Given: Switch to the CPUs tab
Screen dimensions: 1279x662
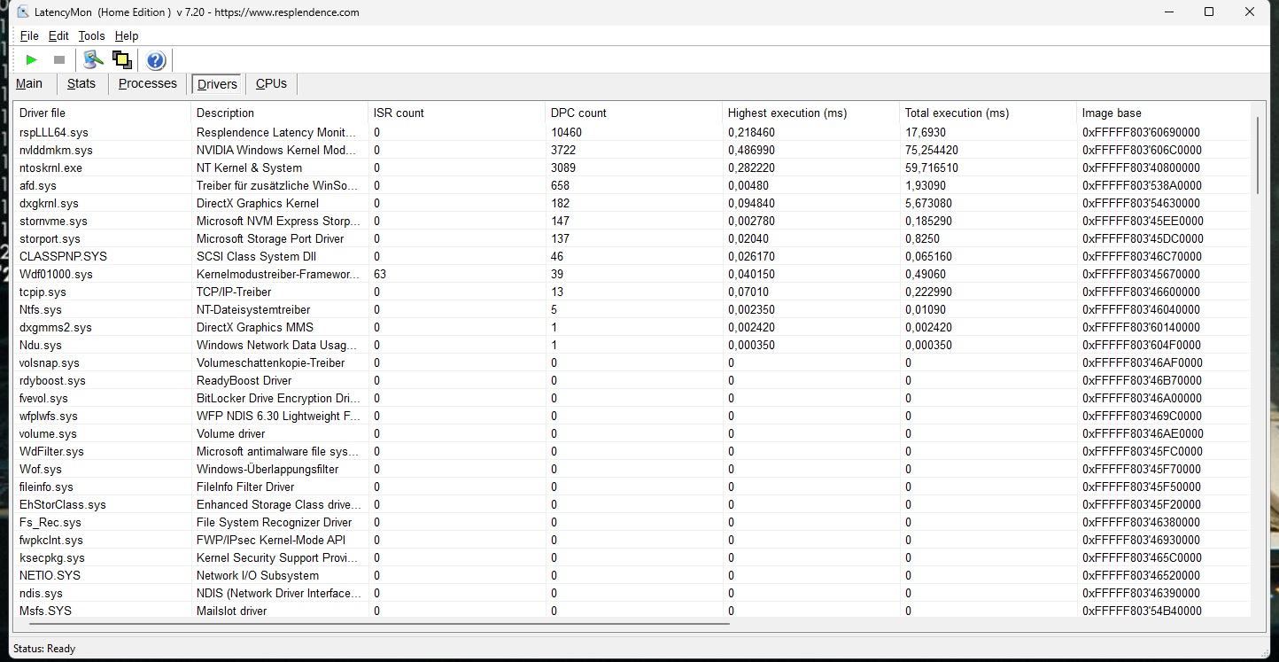Looking at the screenshot, I should click(271, 83).
